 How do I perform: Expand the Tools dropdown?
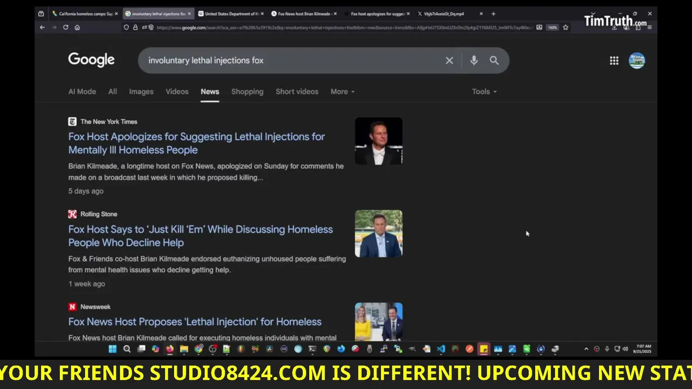point(484,91)
